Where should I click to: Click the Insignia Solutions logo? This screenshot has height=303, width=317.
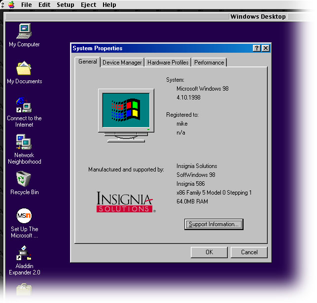[x=126, y=202]
